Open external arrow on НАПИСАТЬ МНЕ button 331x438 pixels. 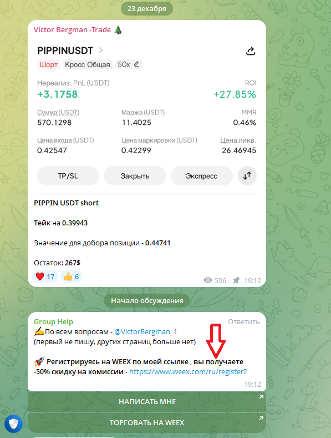261,397
